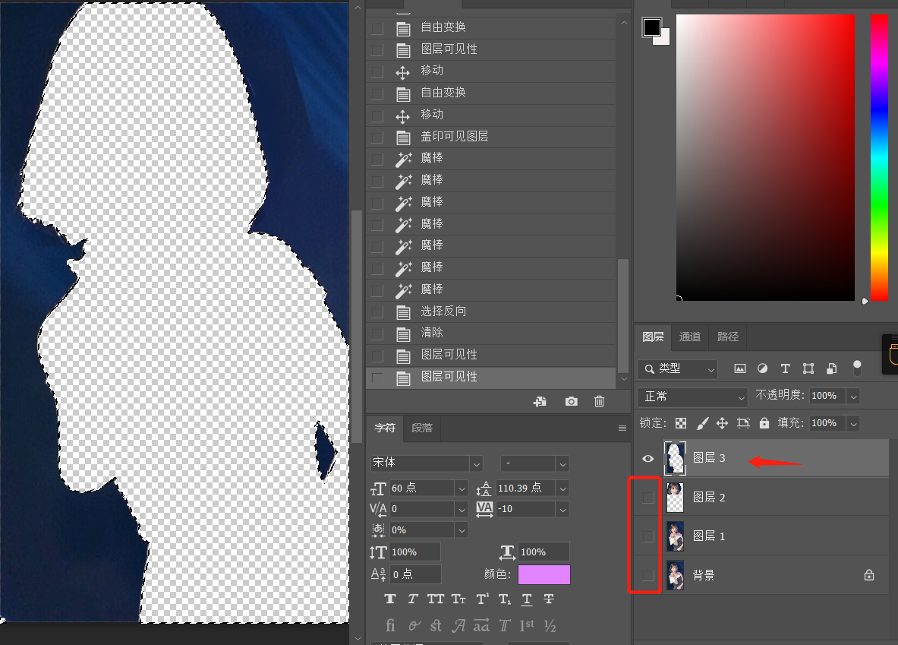
Task: Apply faux italic T style
Action: 412,599
